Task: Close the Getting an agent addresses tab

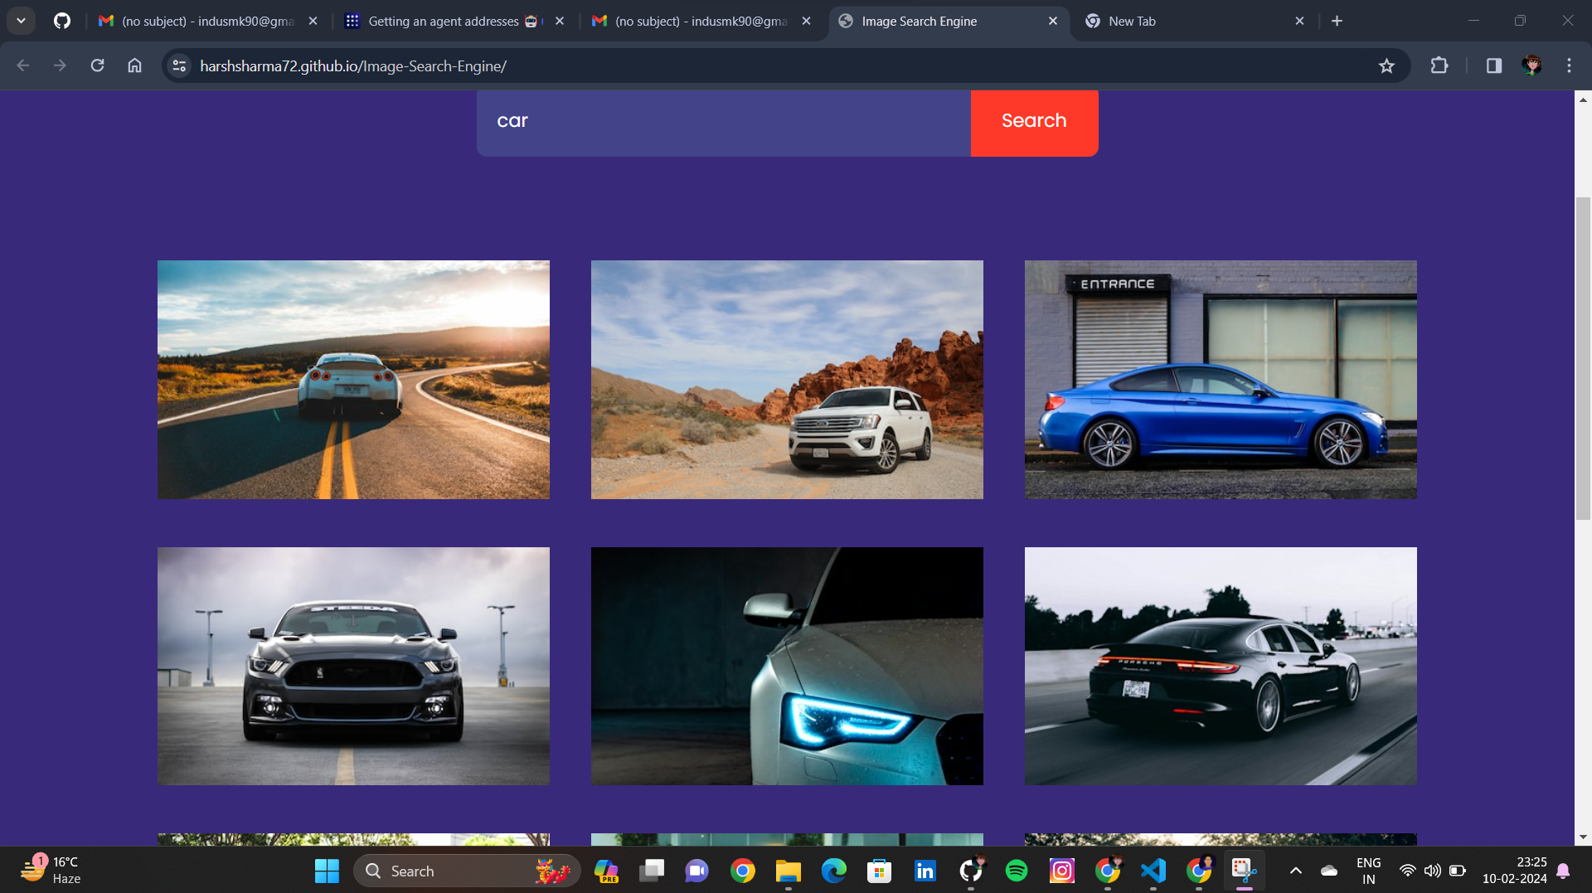Action: 560,21
